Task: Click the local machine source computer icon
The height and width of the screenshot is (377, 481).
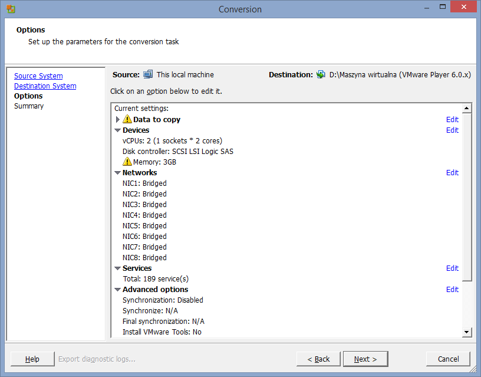Action: coord(148,74)
